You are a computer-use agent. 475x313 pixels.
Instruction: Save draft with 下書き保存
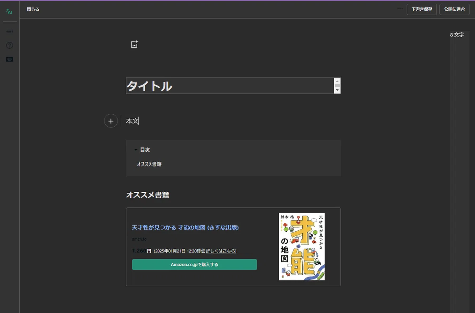coord(422,9)
